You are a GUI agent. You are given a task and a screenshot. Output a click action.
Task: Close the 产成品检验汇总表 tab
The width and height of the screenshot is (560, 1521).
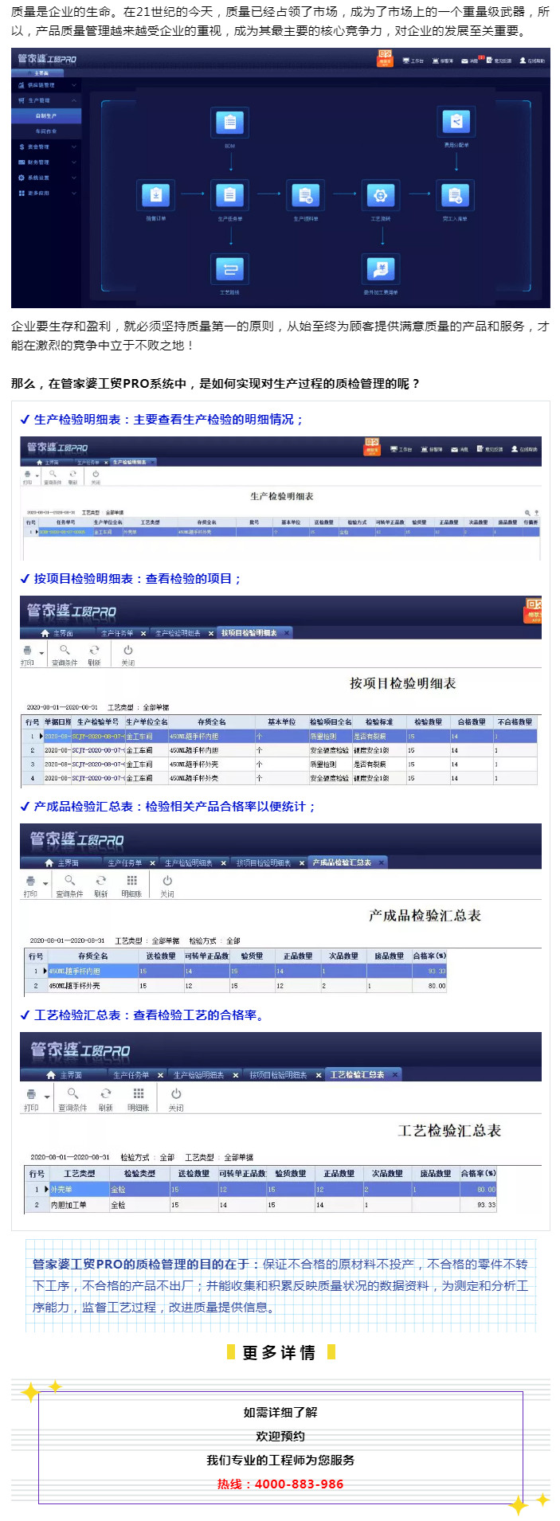pyautogui.click(x=381, y=862)
